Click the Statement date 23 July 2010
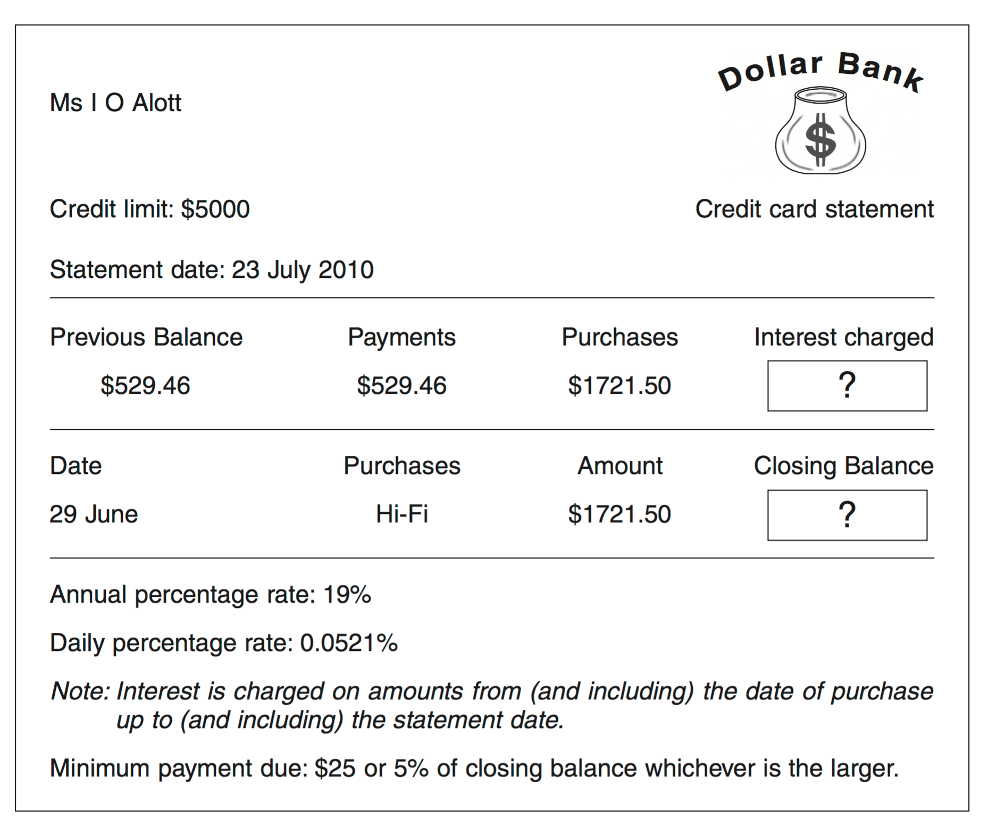988x829 pixels. click(x=212, y=269)
